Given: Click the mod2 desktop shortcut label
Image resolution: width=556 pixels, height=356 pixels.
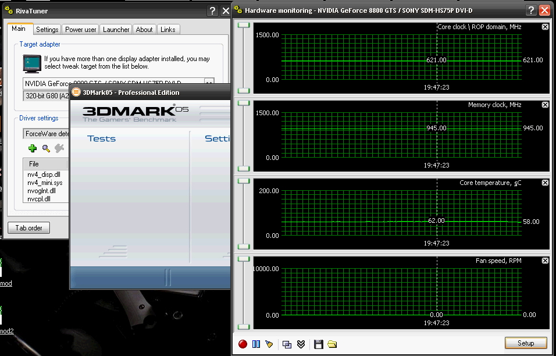Looking at the screenshot, I should click(x=7, y=331).
